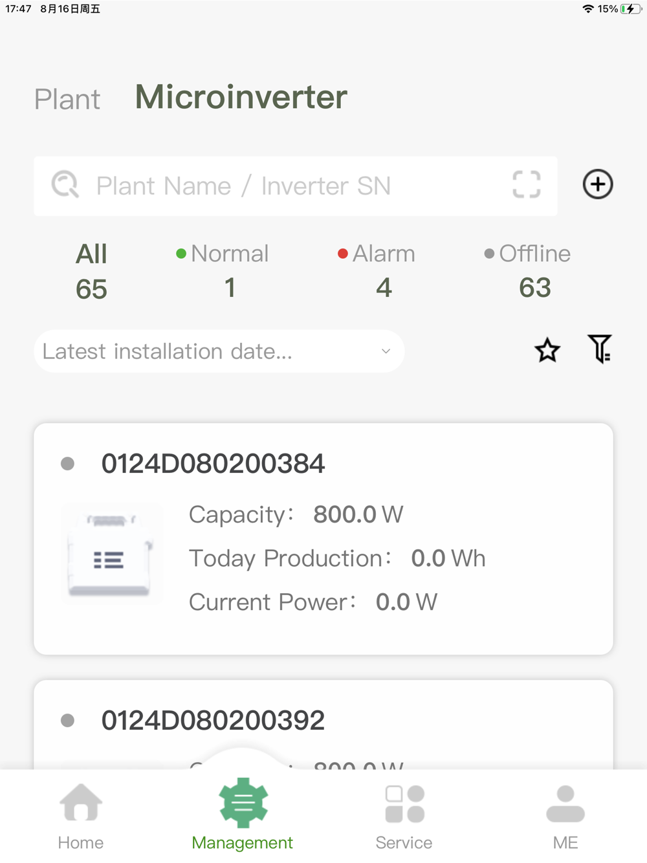Viewport: 647px width, 863px height.
Task: Tap the add device plus icon
Action: click(x=597, y=185)
